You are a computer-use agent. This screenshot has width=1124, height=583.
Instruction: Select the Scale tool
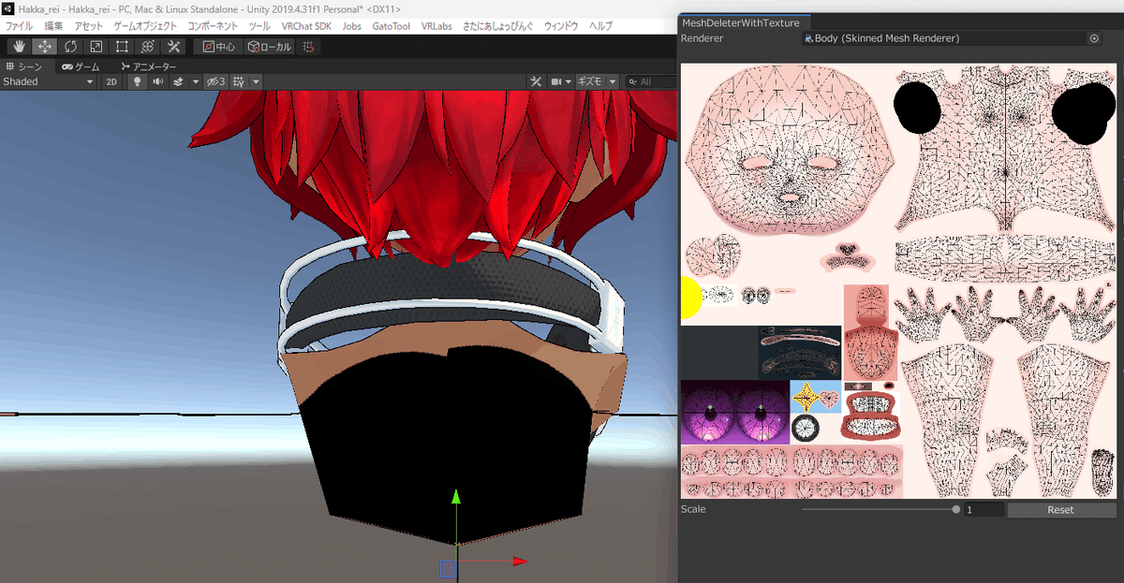96,46
